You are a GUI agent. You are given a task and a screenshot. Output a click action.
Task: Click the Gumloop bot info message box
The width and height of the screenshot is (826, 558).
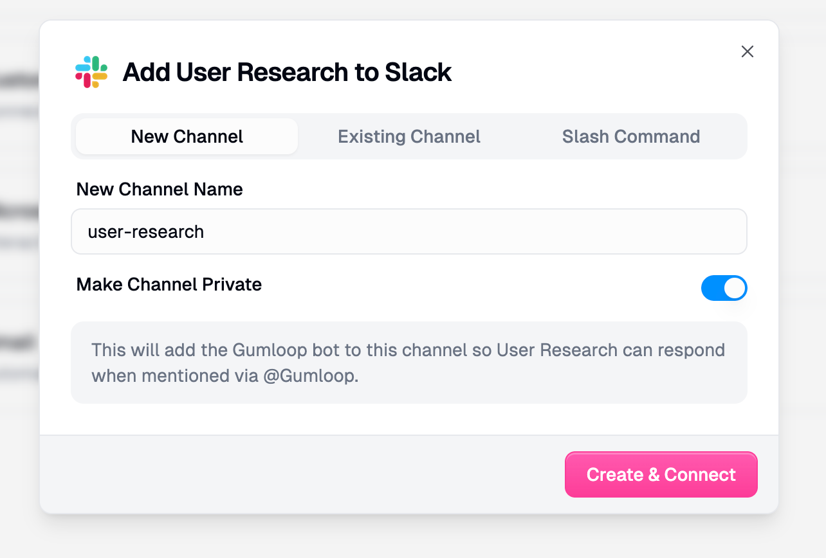tap(408, 363)
